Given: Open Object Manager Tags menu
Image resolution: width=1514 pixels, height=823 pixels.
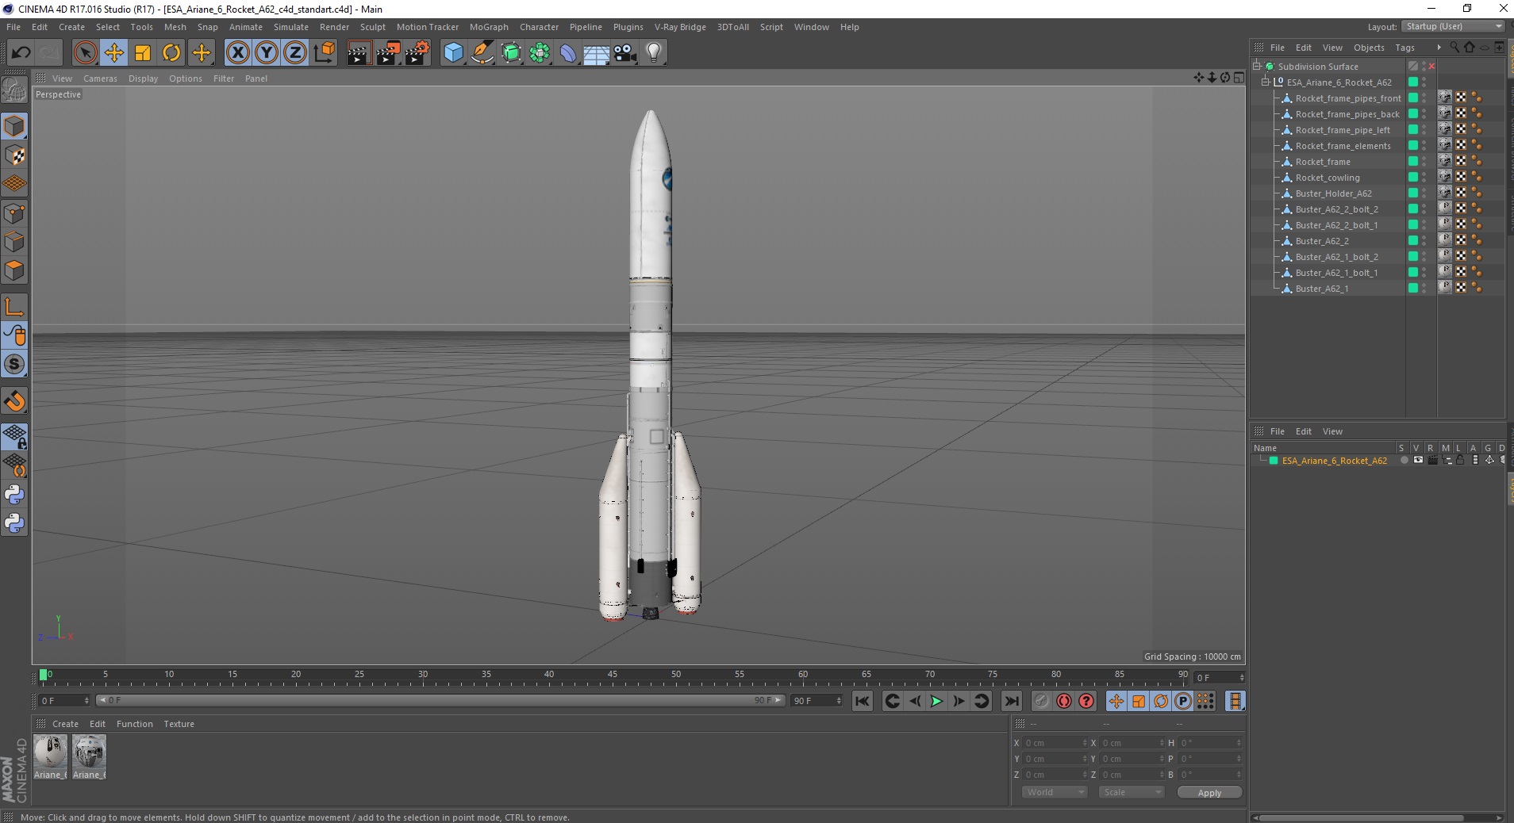Looking at the screenshot, I should 1404,48.
